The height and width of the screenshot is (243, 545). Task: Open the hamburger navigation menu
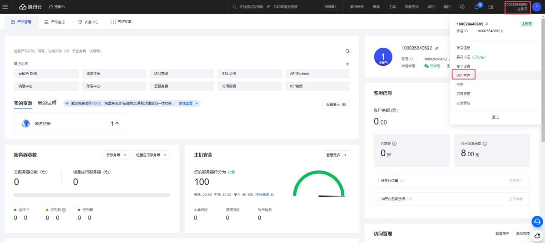(5, 7)
